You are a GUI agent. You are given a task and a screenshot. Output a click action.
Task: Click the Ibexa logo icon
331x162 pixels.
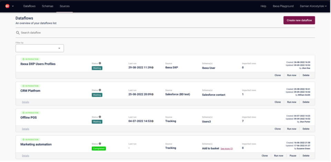coord(7,6)
